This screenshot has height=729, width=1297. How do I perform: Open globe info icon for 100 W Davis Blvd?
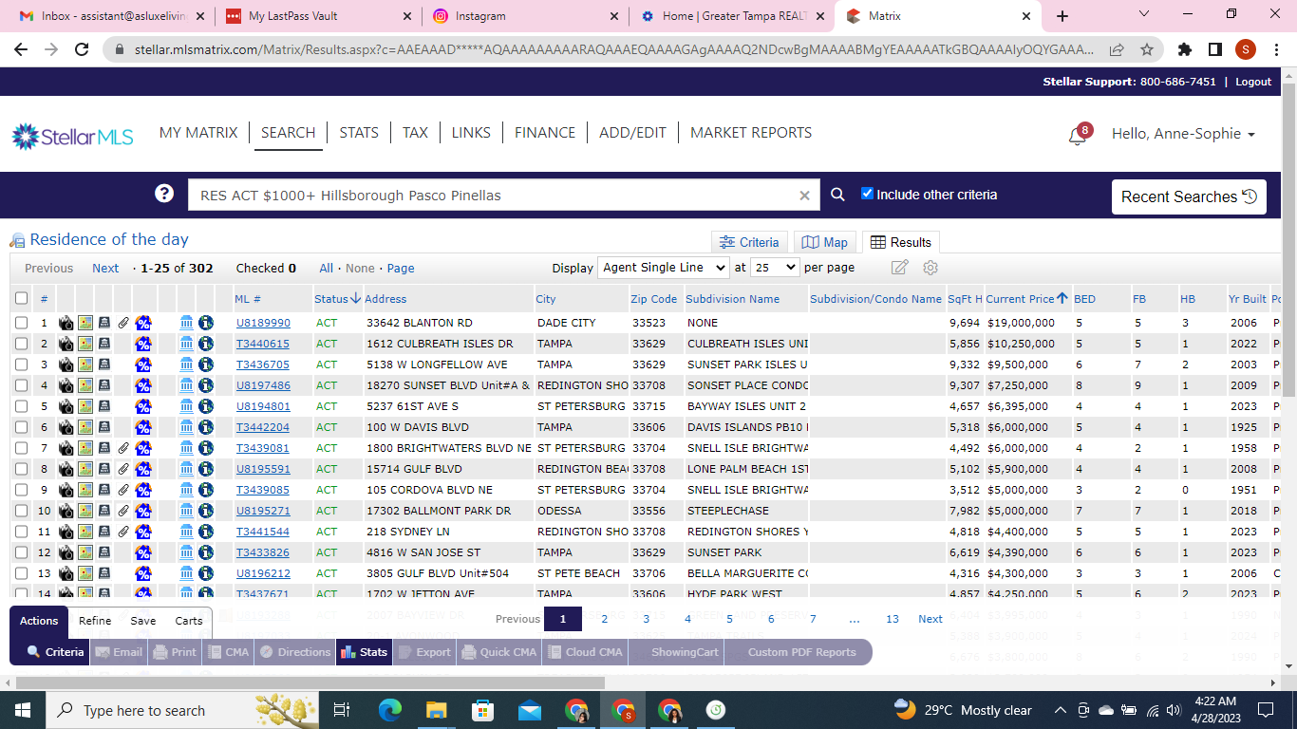[x=205, y=427]
